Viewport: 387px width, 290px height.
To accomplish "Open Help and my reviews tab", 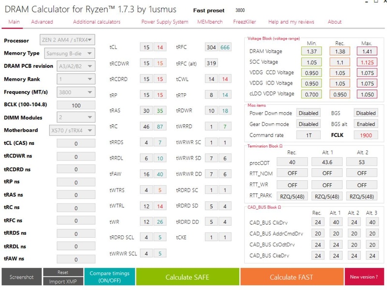I will click(x=291, y=22).
